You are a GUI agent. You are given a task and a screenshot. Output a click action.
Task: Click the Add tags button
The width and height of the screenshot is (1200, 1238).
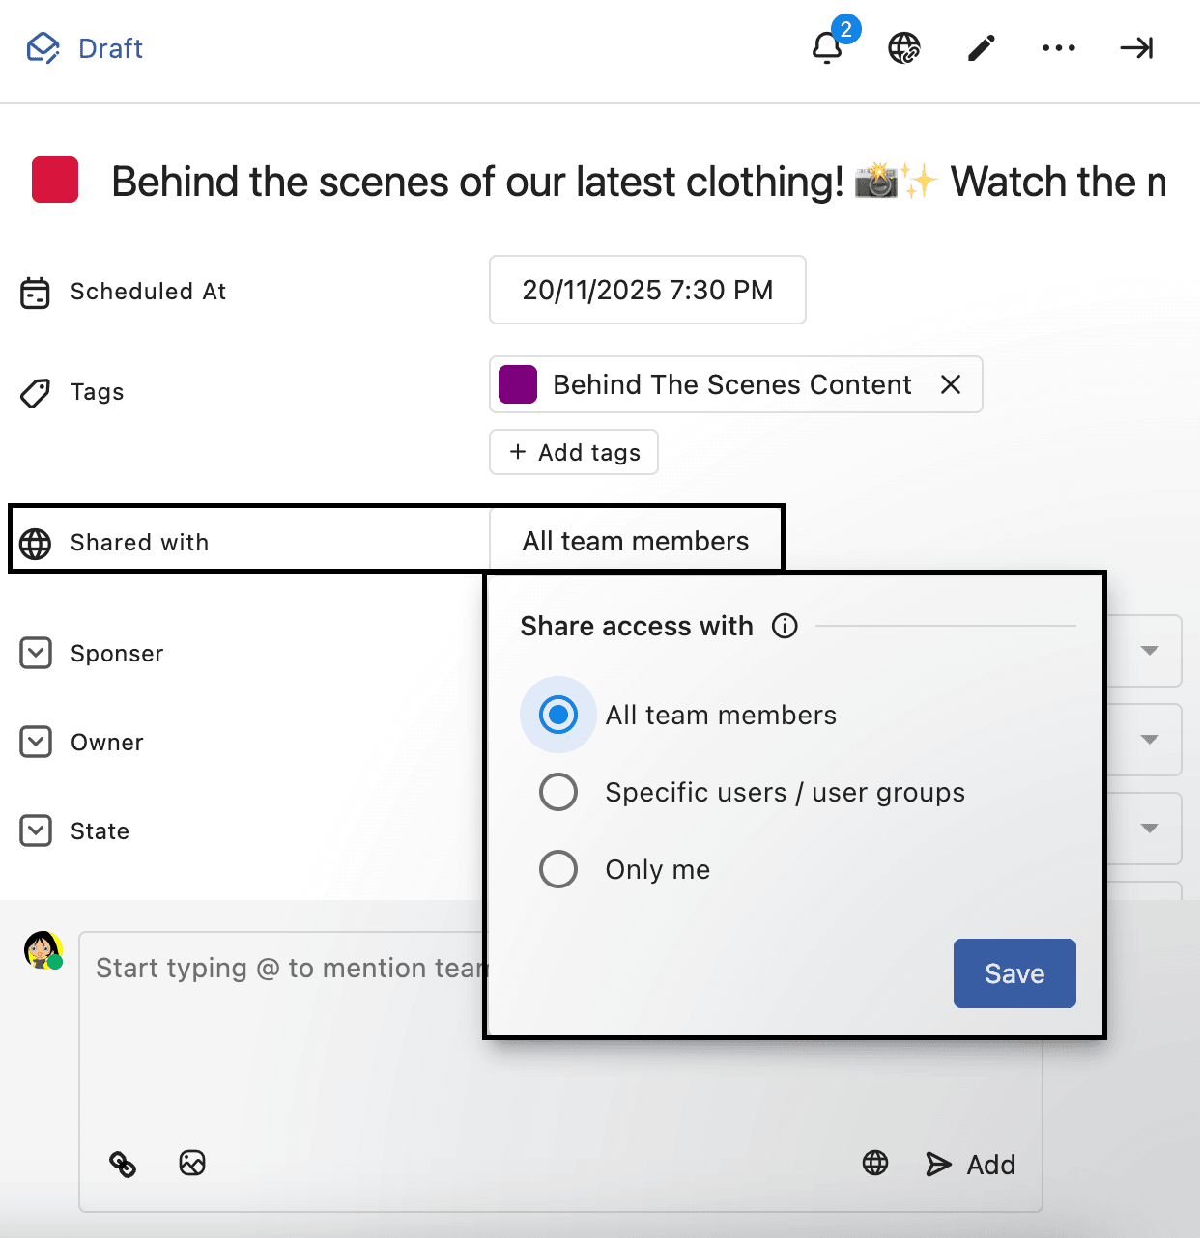tap(574, 452)
